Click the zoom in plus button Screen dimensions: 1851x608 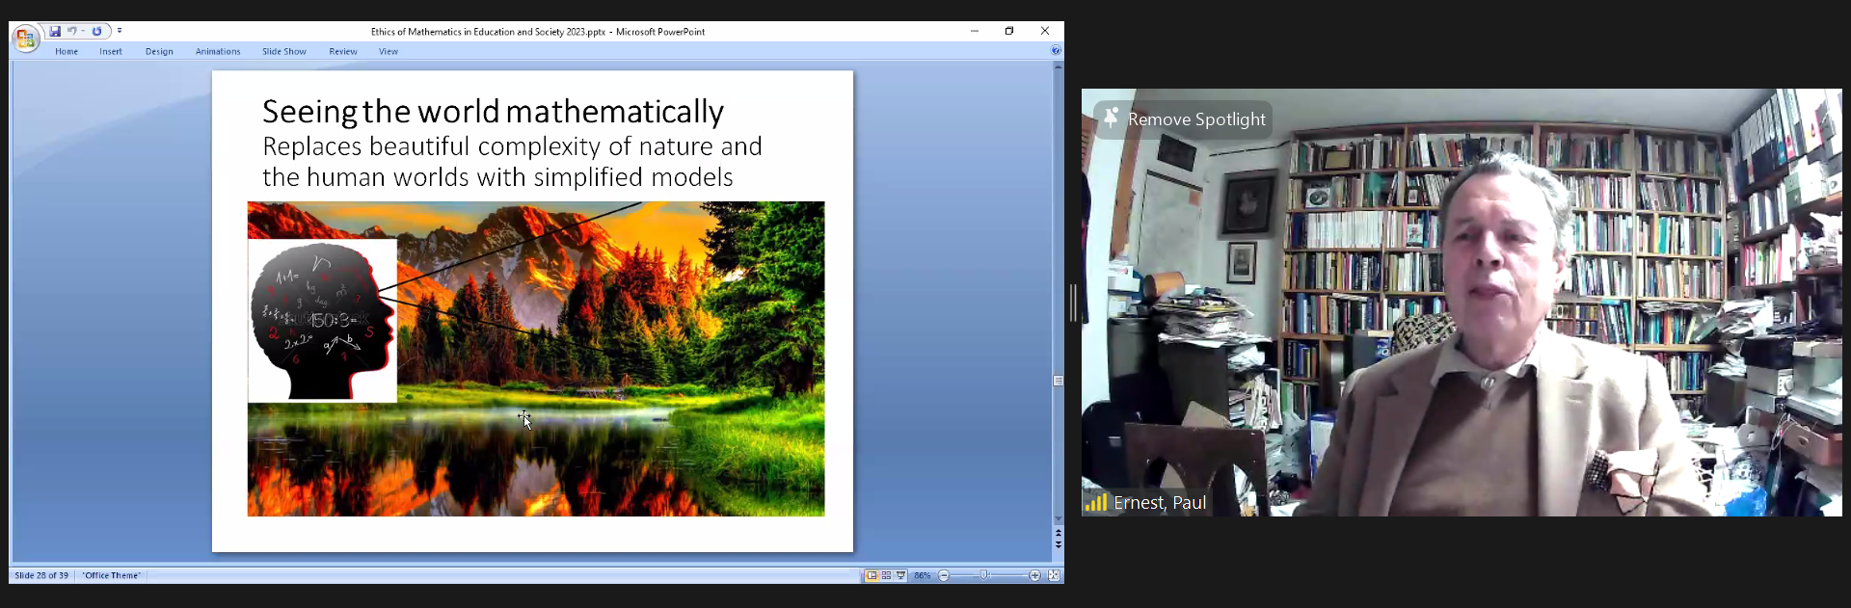coord(1034,575)
